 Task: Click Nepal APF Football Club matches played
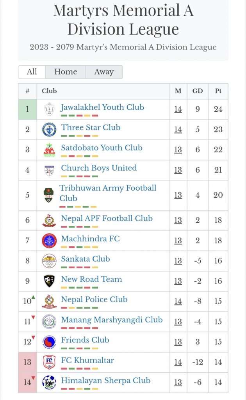click(x=178, y=220)
